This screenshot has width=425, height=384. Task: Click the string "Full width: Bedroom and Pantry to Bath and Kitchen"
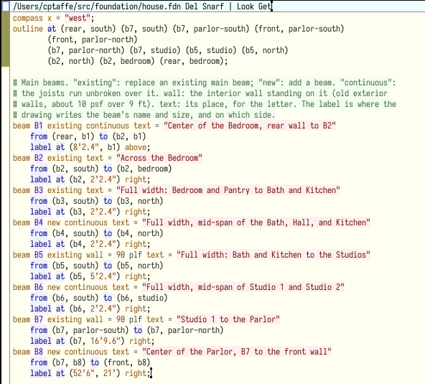coord(228,190)
